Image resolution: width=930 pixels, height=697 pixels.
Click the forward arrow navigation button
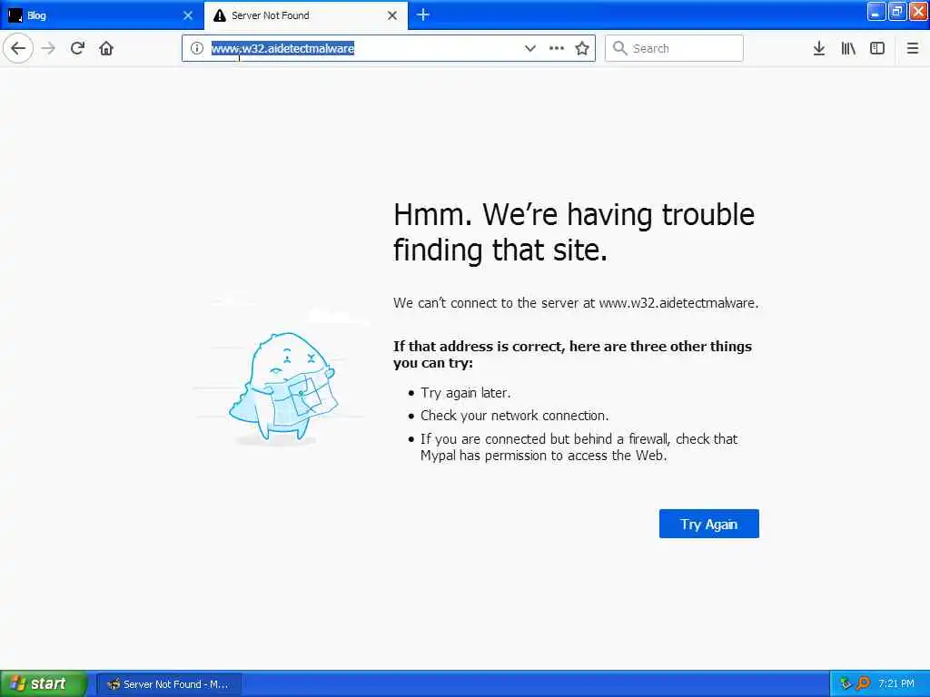(49, 48)
